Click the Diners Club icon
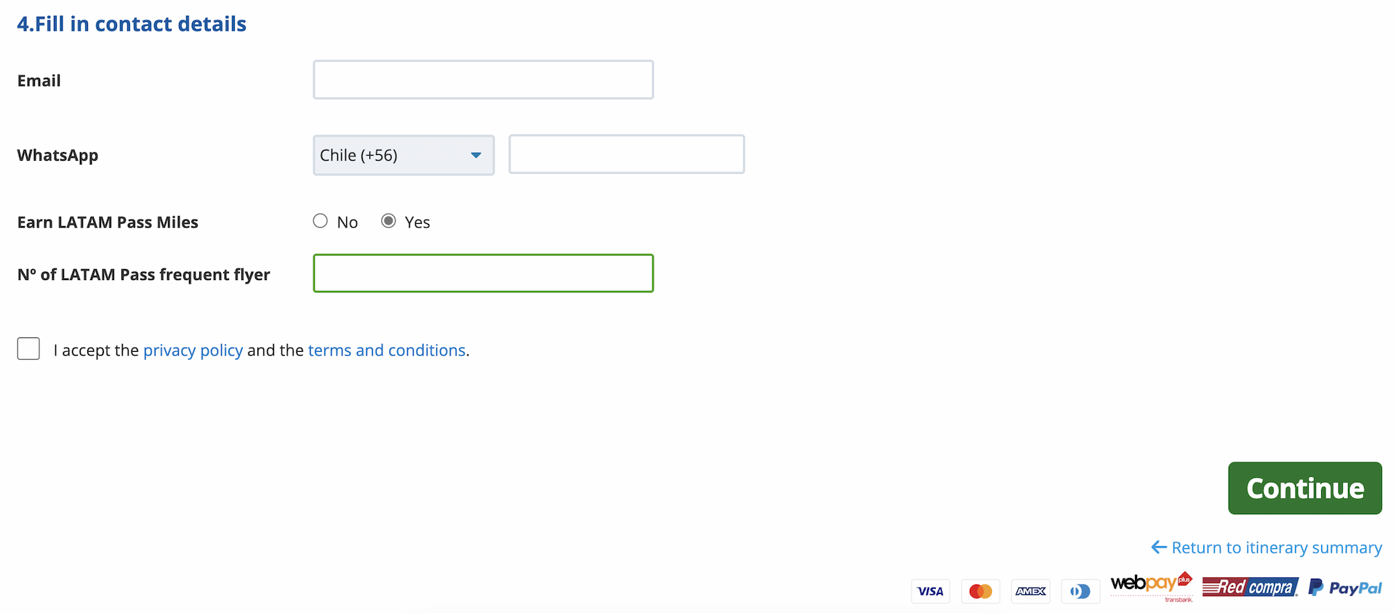The width and height of the screenshot is (1396, 613). pos(1080,591)
